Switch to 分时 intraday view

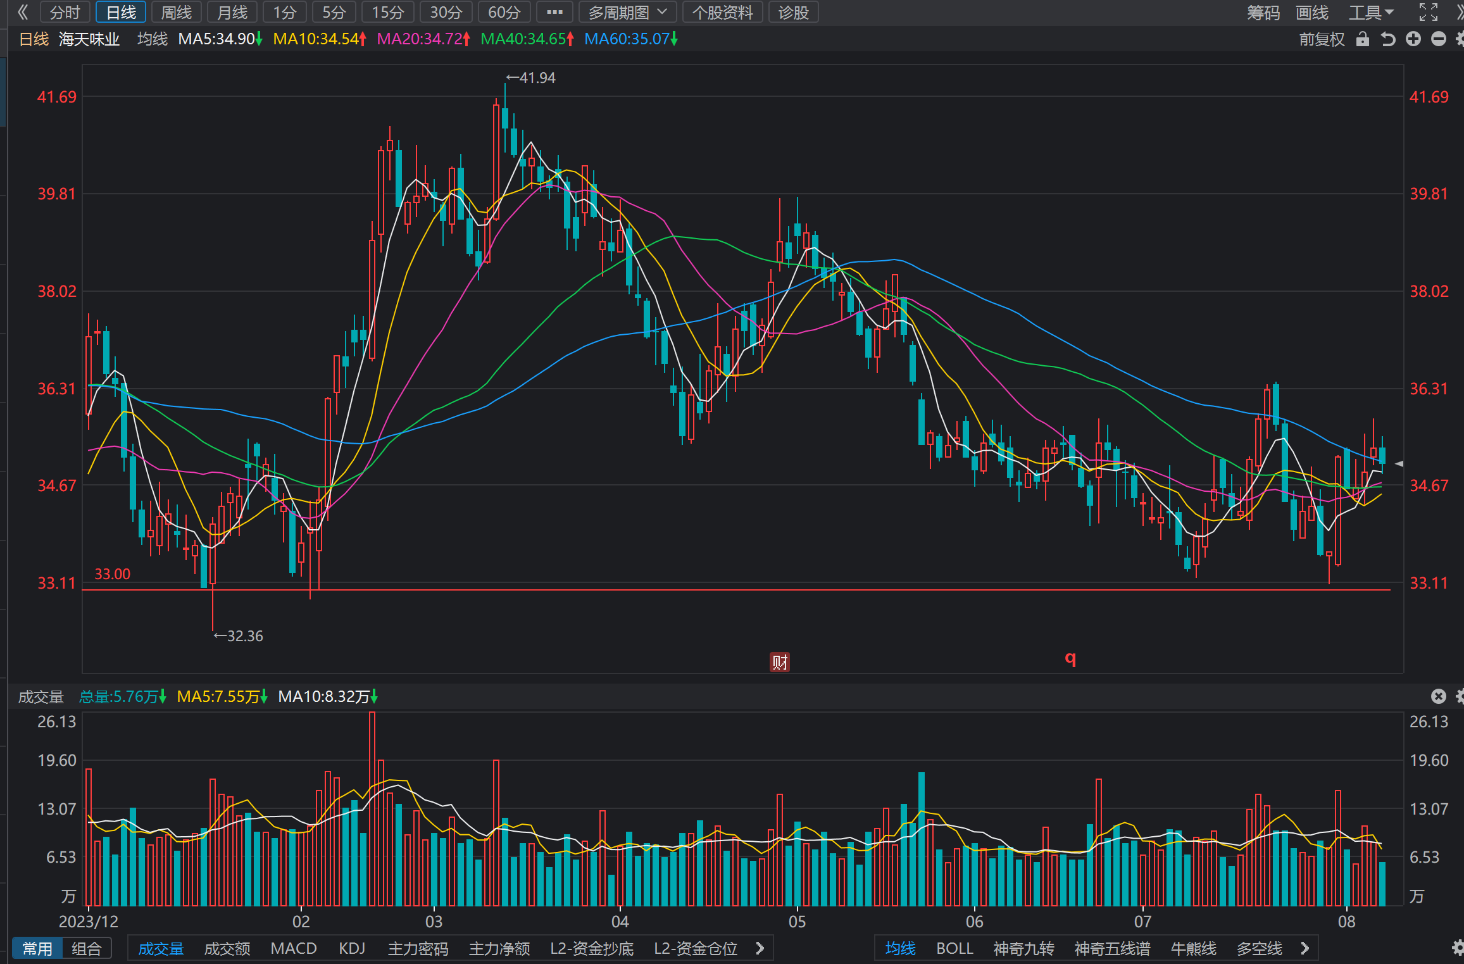pos(65,12)
